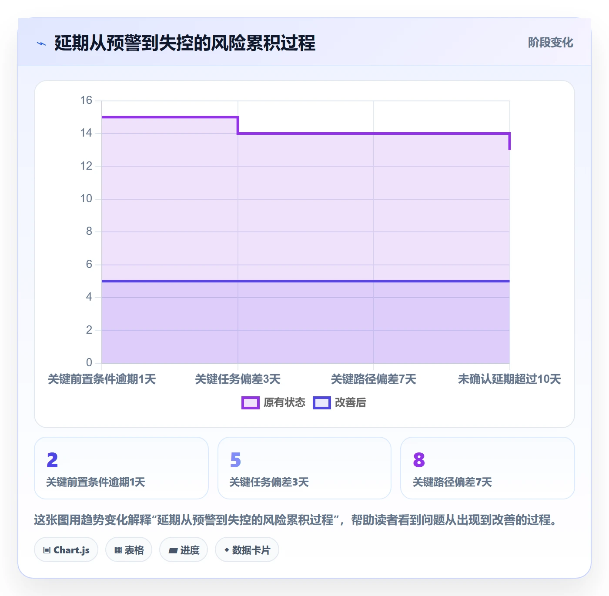Click the y-axis value 16
Screen dimensions: 609x596
(x=86, y=100)
